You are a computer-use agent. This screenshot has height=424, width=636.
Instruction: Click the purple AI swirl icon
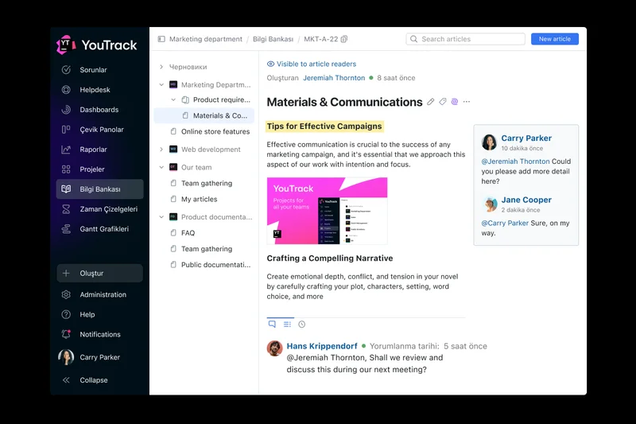tap(455, 102)
